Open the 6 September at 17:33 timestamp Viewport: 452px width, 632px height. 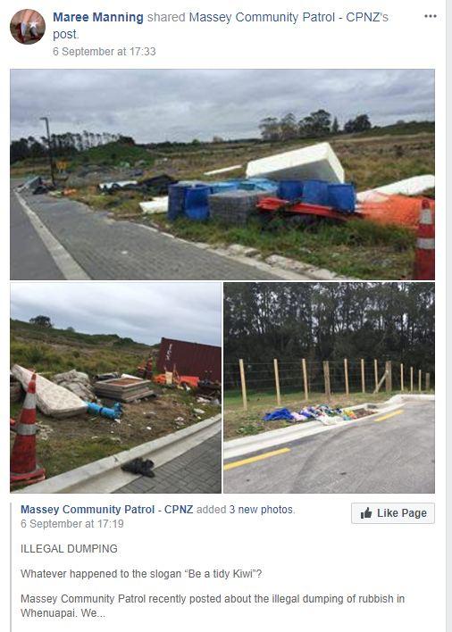click(x=104, y=52)
